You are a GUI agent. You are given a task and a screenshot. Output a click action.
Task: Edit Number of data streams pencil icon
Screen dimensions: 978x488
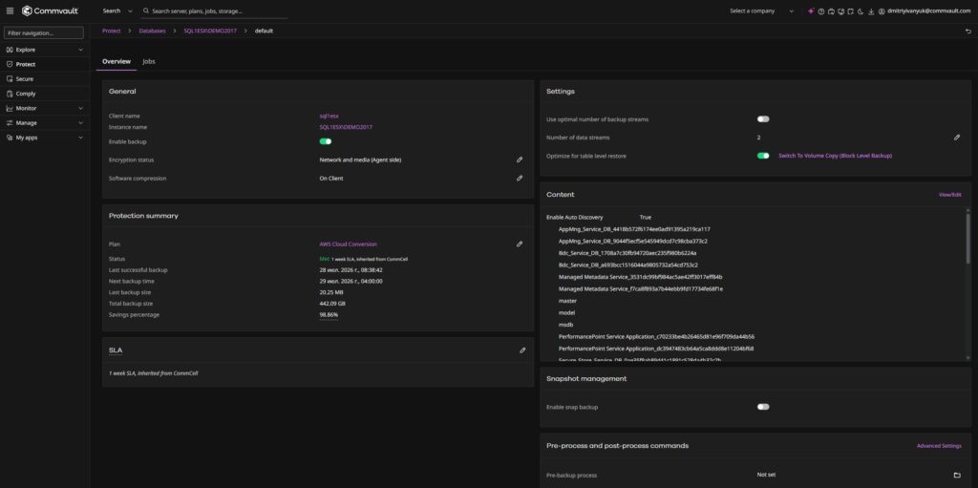[957, 138]
